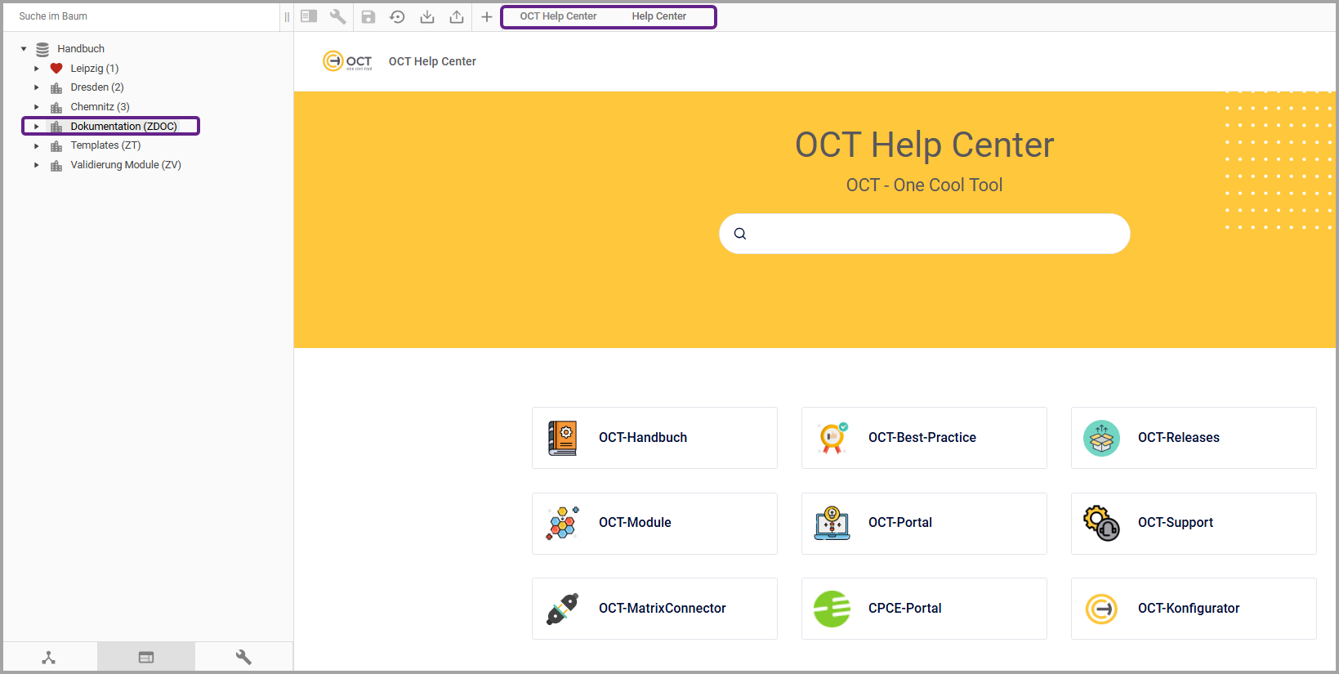This screenshot has width=1339, height=674.
Task: Expand the Dokumentation (ZDOC) node arrow
Action: [x=37, y=127]
